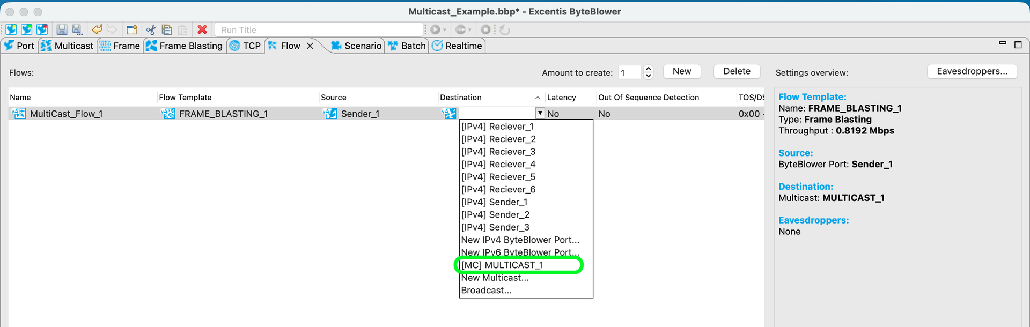
Task: Click the Save project icon
Action: (62, 30)
